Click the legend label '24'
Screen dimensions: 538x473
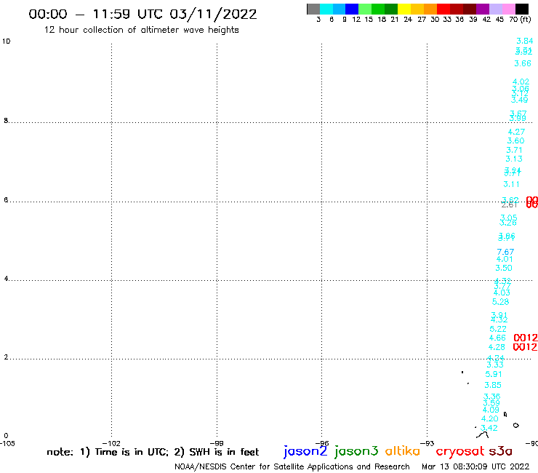[x=408, y=20]
